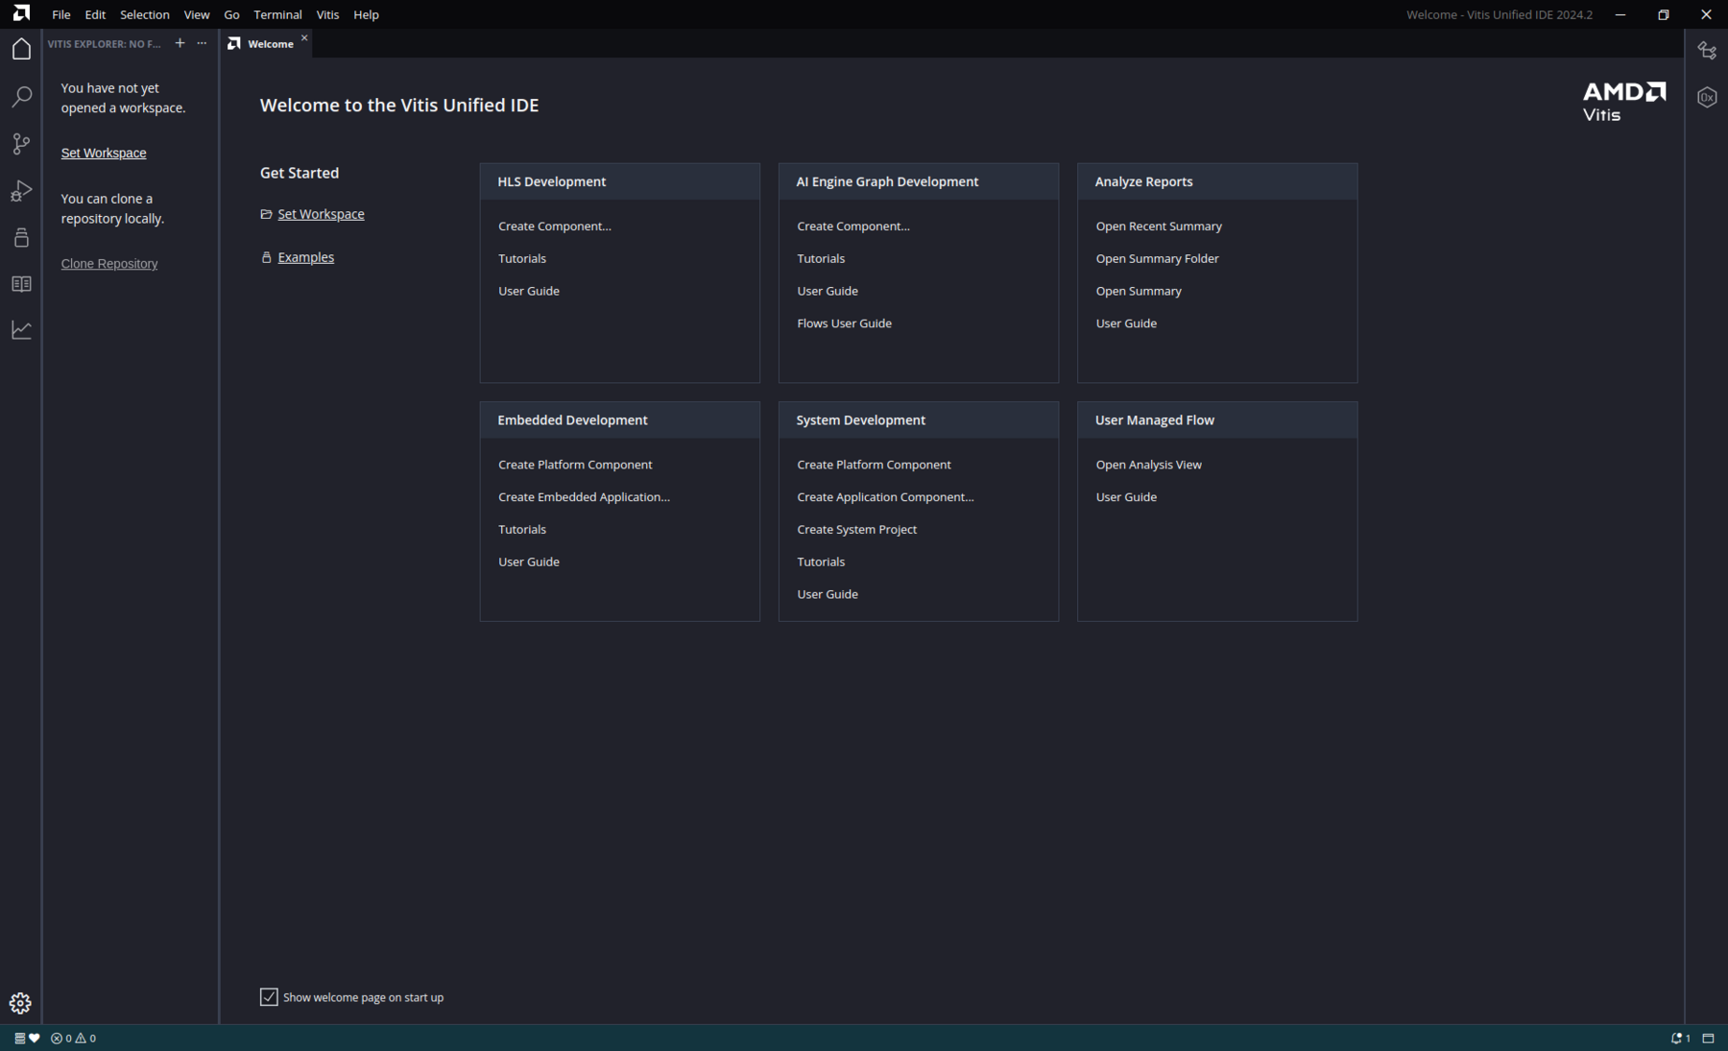Click Open Summary Folder in Analyze Reports
The image size is (1728, 1051).
point(1158,258)
